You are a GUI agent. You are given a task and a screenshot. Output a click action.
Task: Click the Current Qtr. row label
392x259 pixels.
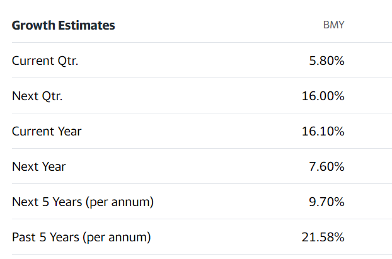click(x=45, y=61)
